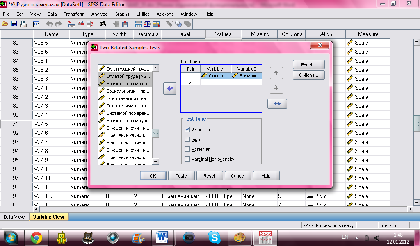420x246 pixels.
Task: Click OK in Two-Related-Samples Tests dialog
Action: (153, 176)
